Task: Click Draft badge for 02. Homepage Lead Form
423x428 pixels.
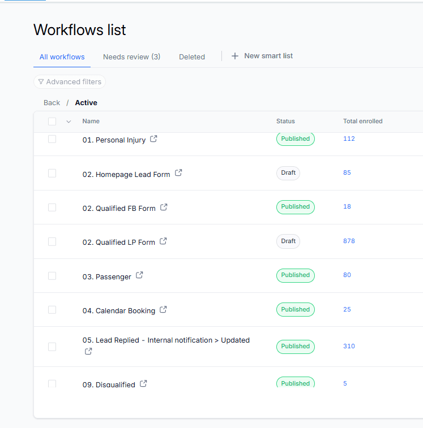Action: tap(288, 173)
